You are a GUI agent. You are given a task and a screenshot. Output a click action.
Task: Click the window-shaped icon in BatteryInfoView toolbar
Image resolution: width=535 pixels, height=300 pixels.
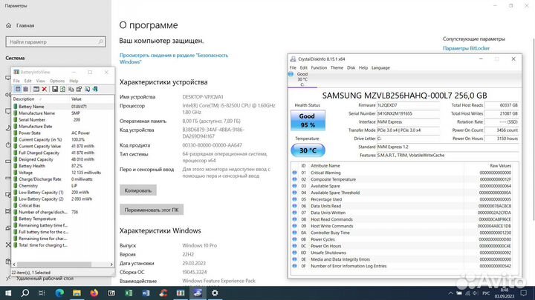point(36,89)
